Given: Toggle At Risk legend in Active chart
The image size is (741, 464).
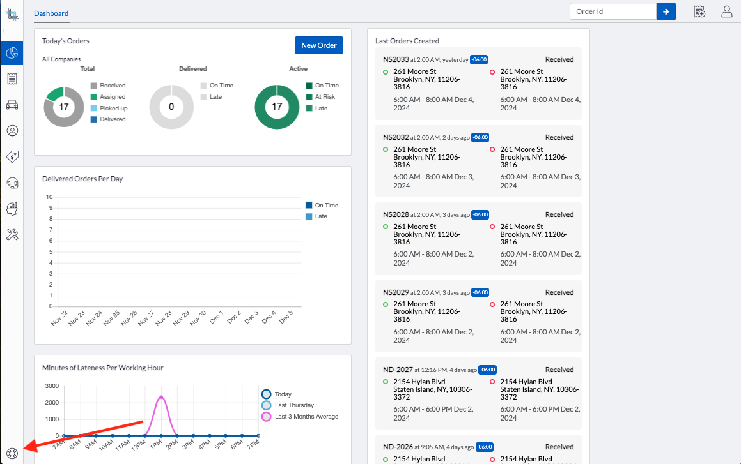Looking at the screenshot, I should pos(320,96).
